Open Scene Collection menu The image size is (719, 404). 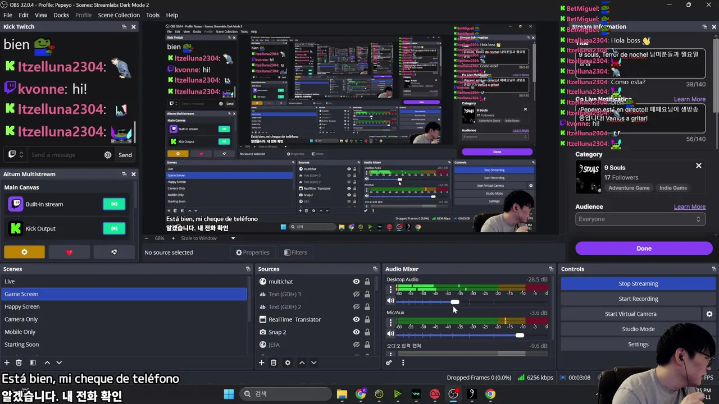119,15
